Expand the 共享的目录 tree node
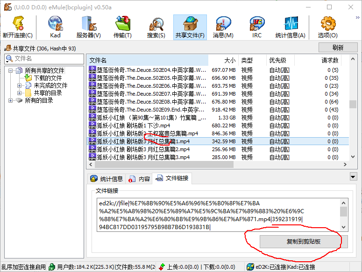Screen dimensions: 362x272 point(19,93)
